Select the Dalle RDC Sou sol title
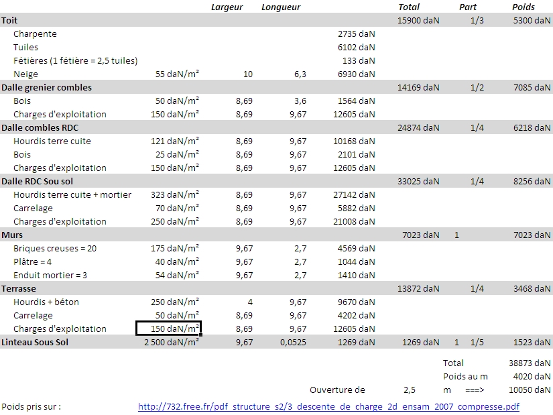This screenshot has height=415, width=553. pyautogui.click(x=37, y=182)
